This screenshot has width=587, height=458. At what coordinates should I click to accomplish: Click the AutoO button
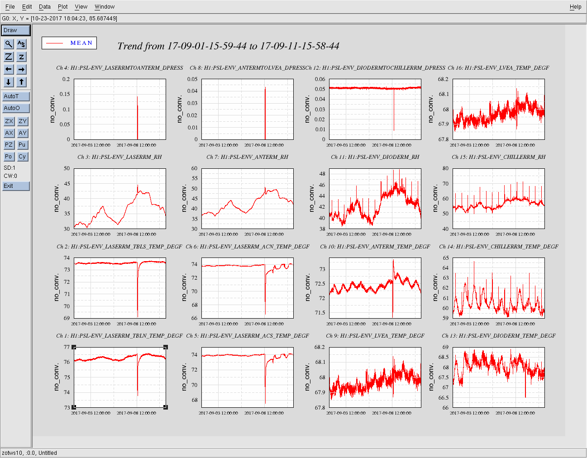[16, 108]
